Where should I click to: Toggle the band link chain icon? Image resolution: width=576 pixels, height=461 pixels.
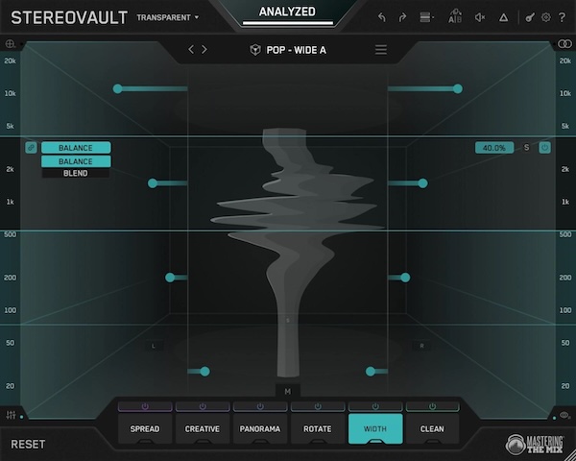32,148
